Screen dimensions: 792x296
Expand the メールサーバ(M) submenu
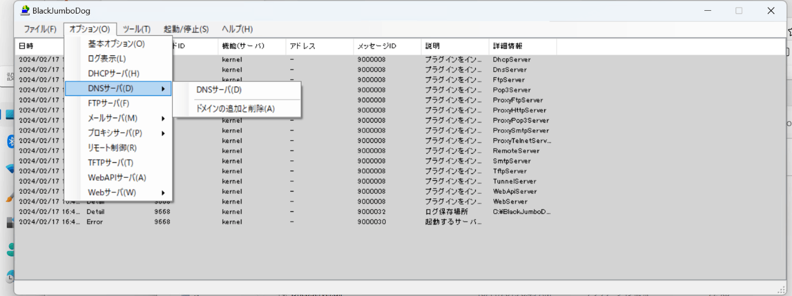pyautogui.click(x=118, y=118)
